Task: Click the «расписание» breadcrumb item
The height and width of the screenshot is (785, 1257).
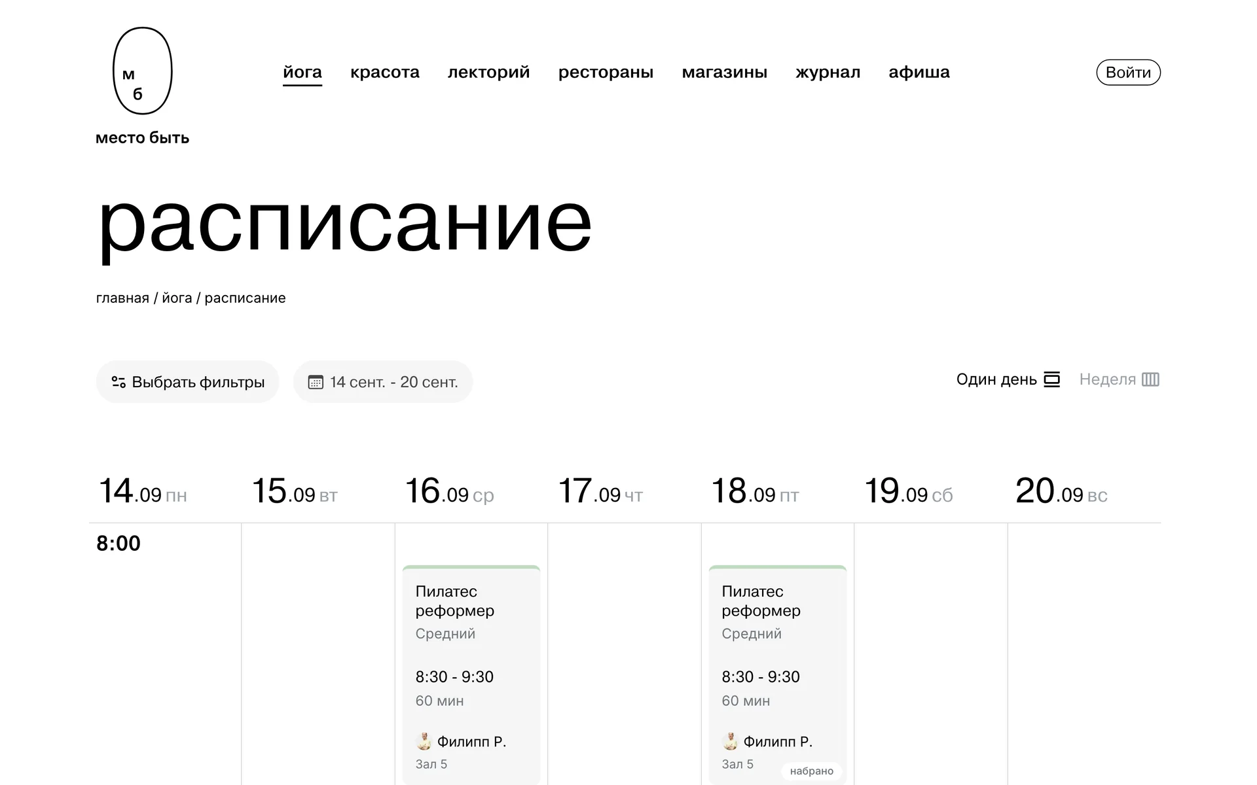Action: pyautogui.click(x=245, y=298)
